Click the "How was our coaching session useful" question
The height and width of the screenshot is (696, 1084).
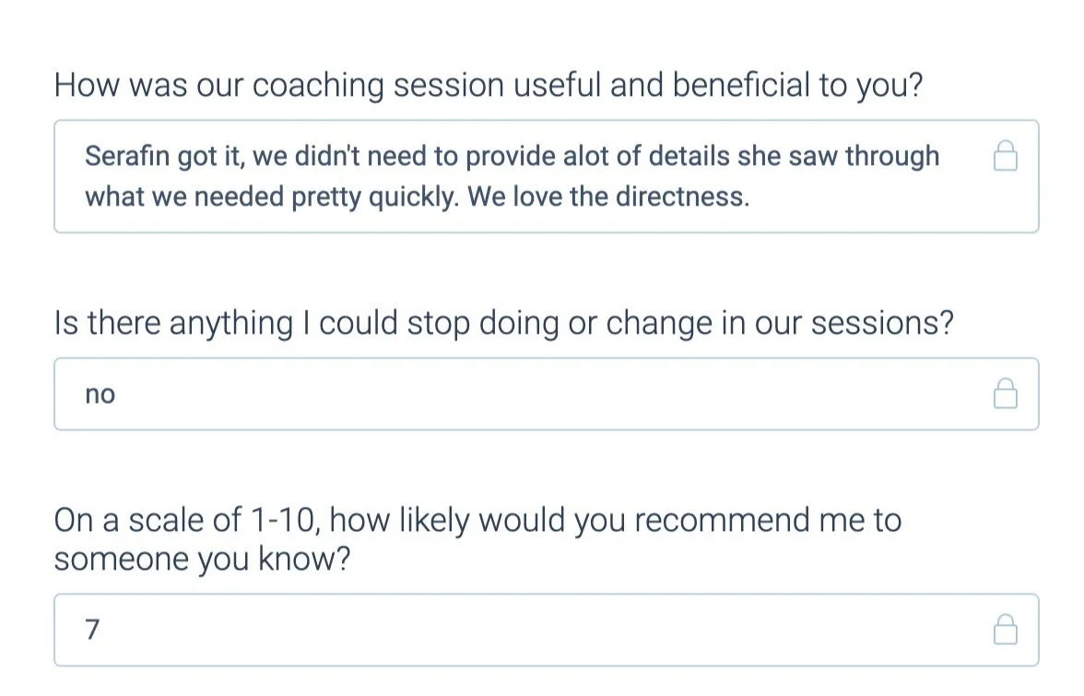point(489,86)
